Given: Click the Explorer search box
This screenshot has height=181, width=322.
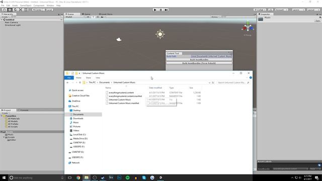Looking at the screenshot, I should (233, 82).
